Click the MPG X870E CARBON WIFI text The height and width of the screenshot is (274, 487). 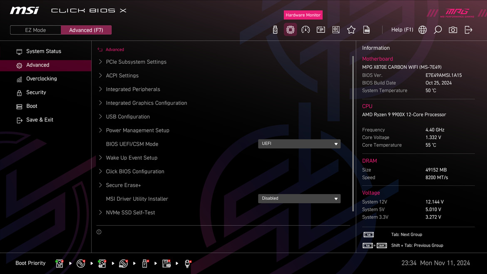pos(402,67)
